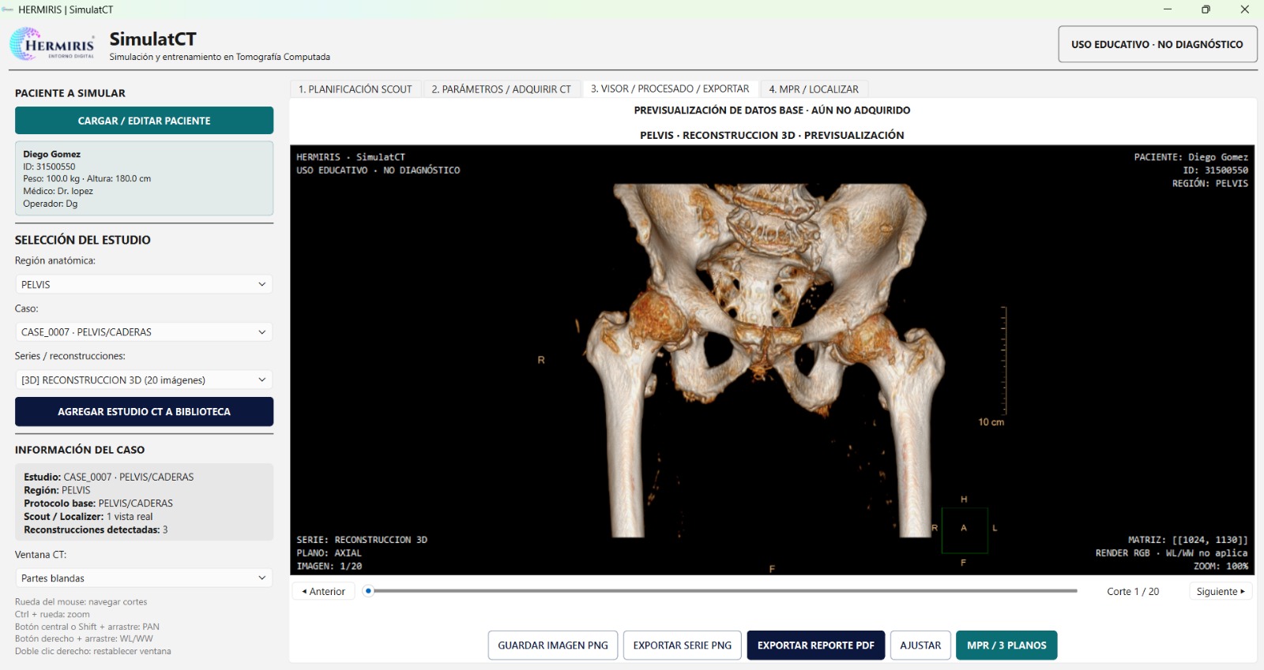This screenshot has width=1264, height=670.
Task: Go to previous slice with Anterior
Action: tap(324, 591)
